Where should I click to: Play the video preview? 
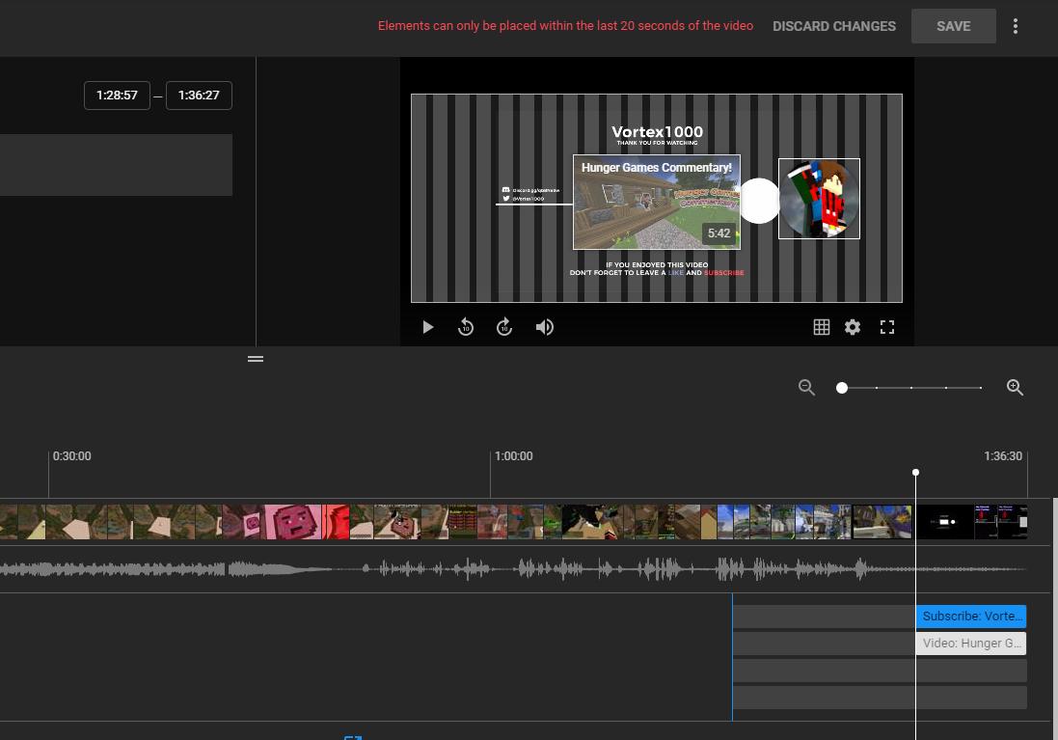click(x=427, y=327)
